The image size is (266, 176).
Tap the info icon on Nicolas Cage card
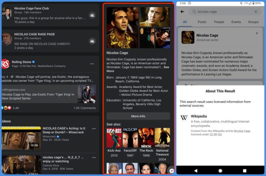coord(257,33)
